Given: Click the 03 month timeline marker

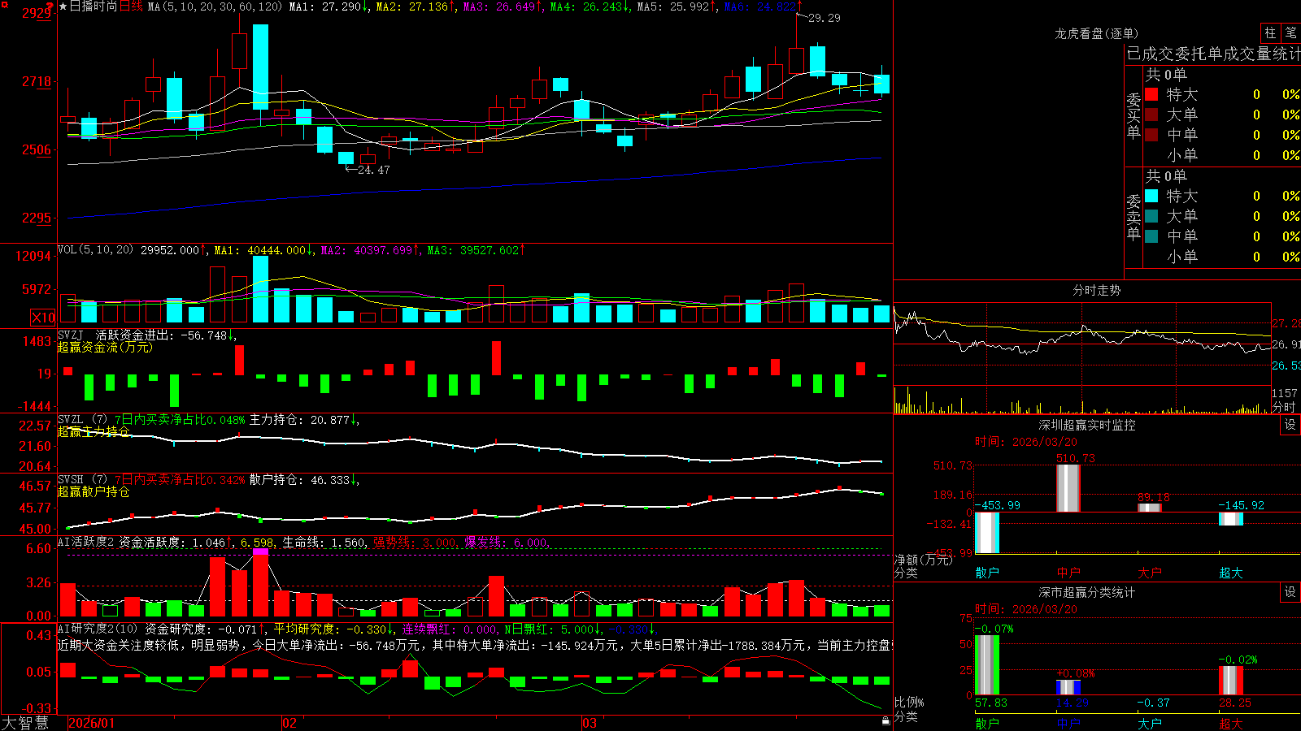Looking at the screenshot, I should pos(590,723).
